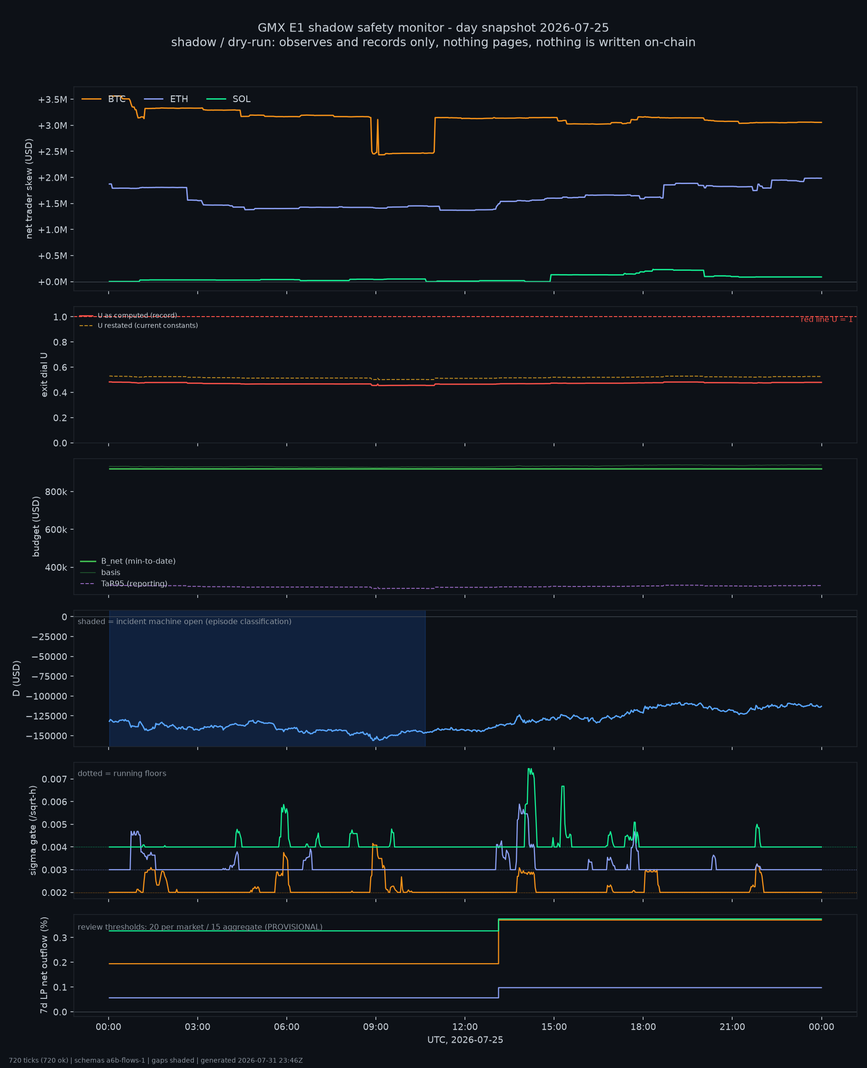This screenshot has height=1068, width=867.
Task: Select the +1.5M tick label
Action: pyautogui.click(x=52, y=204)
